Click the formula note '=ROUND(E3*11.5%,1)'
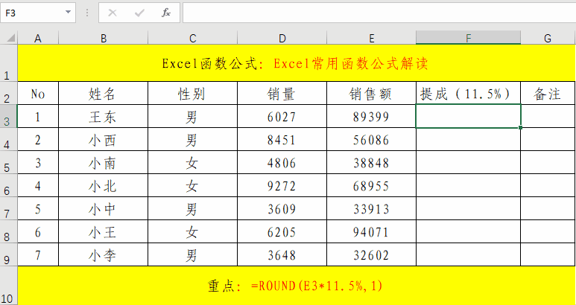 [317, 286]
